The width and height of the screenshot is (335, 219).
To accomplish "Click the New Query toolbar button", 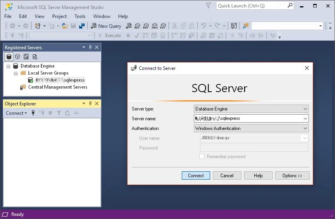I will (106, 26).
